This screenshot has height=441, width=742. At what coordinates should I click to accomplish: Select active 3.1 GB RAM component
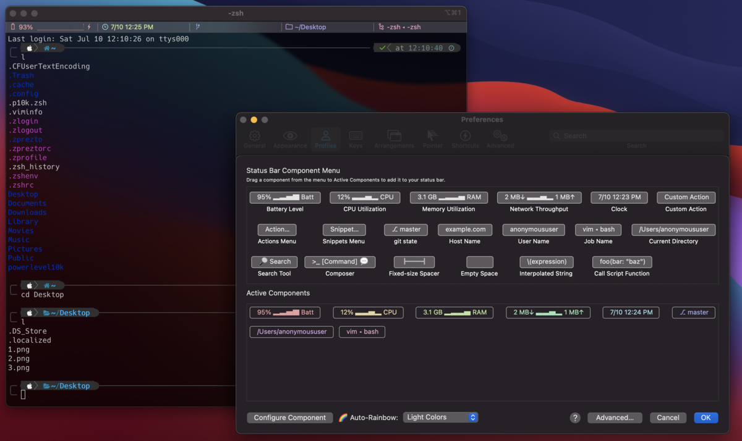(454, 313)
